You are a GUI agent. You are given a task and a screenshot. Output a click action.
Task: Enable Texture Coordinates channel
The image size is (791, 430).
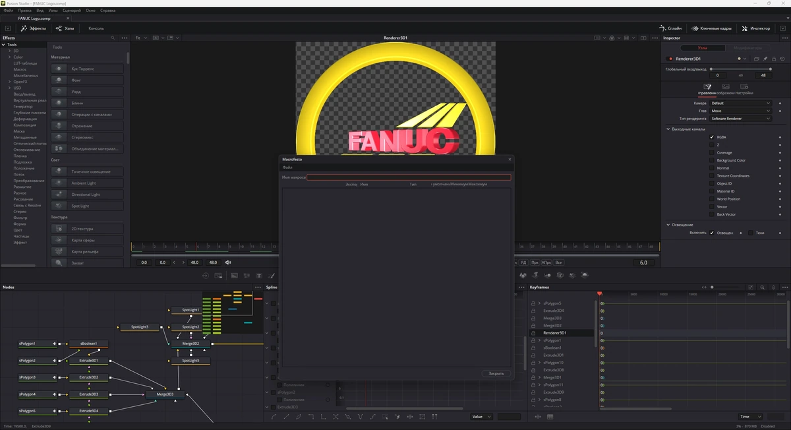click(712, 176)
